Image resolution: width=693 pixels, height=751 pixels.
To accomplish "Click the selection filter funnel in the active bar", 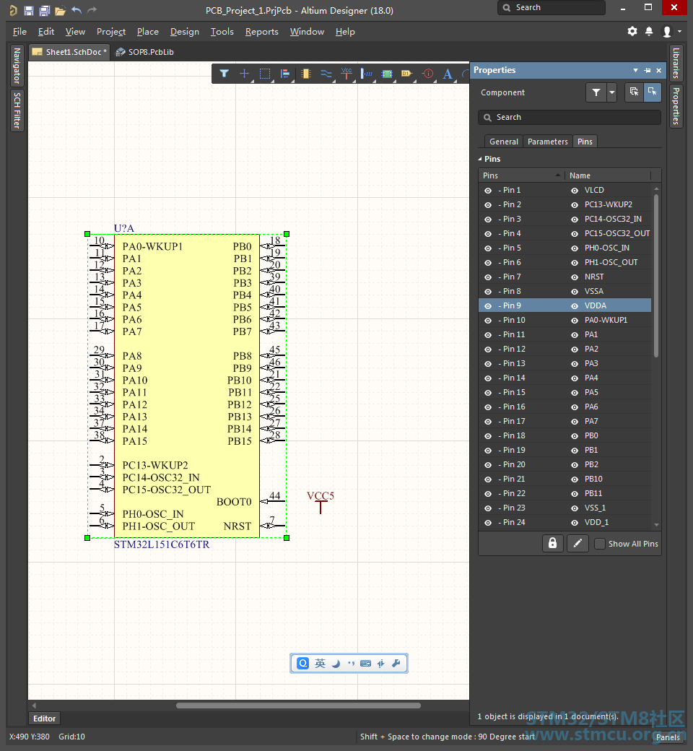I will coord(224,74).
